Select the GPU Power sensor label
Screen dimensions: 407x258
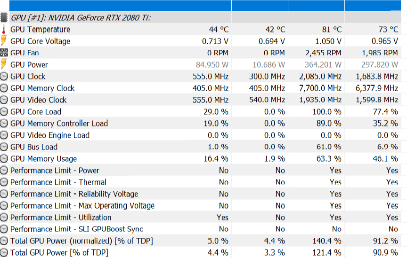tap(29, 65)
